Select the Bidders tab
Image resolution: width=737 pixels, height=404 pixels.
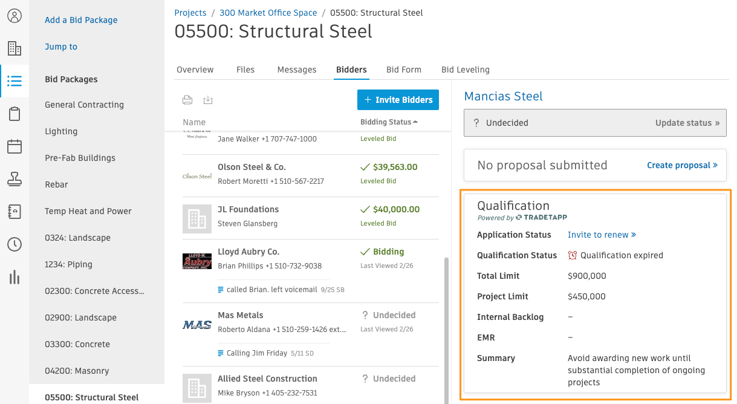click(351, 70)
